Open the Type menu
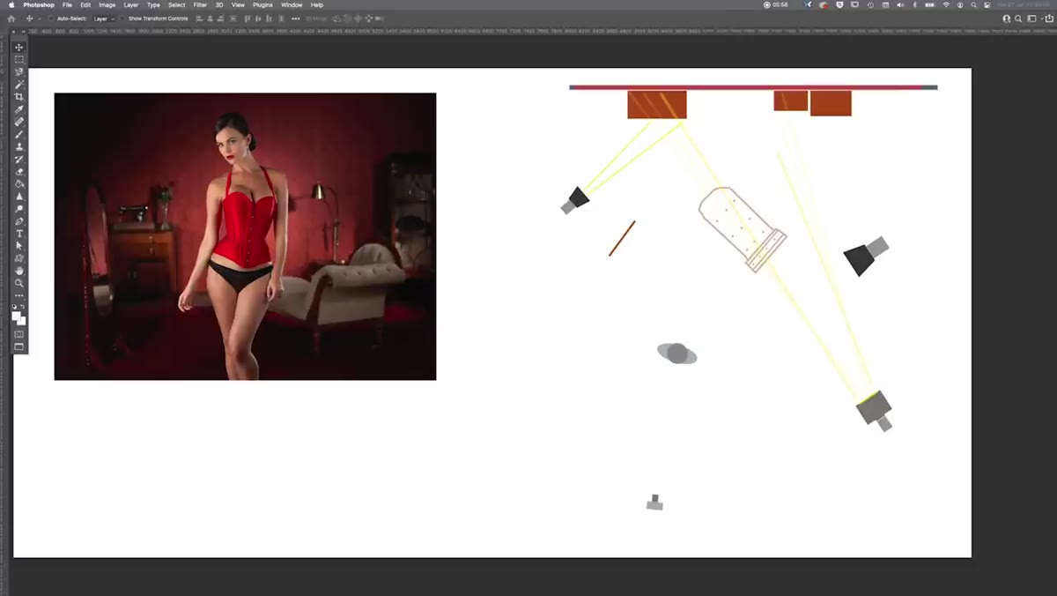 (153, 5)
